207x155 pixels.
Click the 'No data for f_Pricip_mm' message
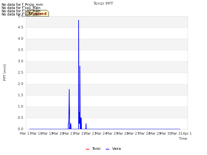pos(22,5)
